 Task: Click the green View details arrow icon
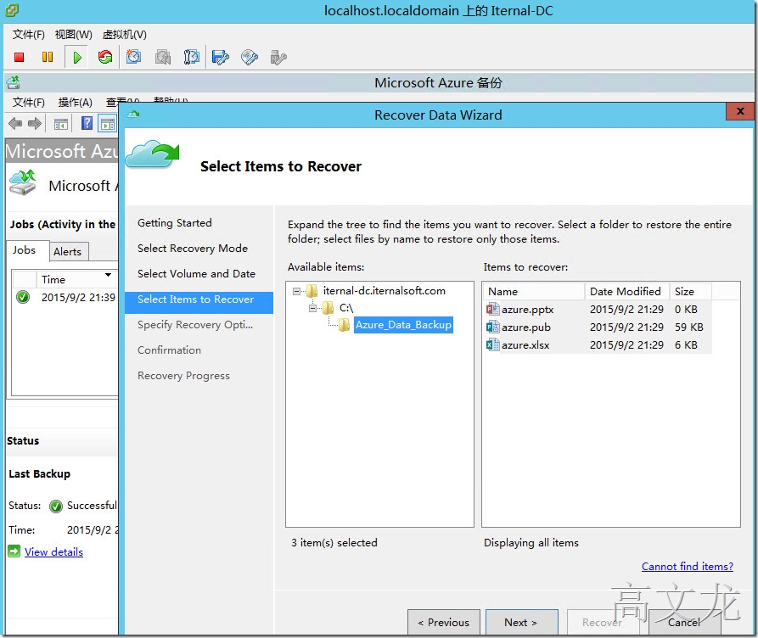14,551
